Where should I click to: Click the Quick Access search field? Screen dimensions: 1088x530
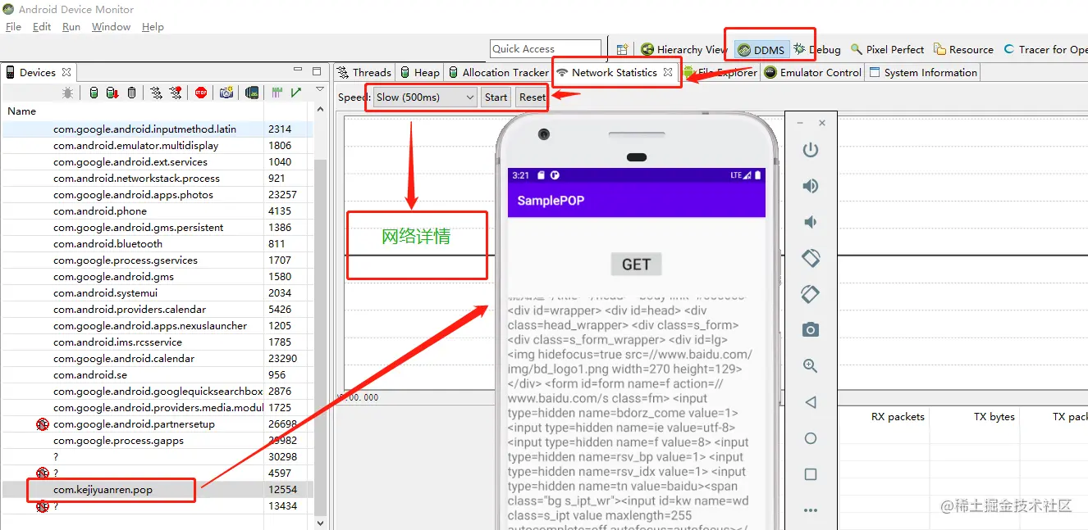click(x=546, y=49)
